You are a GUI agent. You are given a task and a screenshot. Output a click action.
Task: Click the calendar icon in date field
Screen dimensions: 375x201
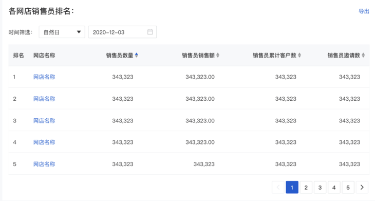[x=150, y=32]
